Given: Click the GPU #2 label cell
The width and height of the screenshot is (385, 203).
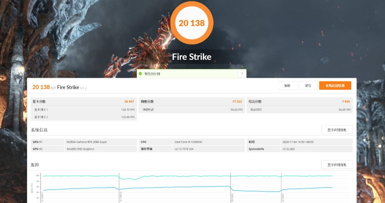Looking at the screenshot, I should 47,149.
